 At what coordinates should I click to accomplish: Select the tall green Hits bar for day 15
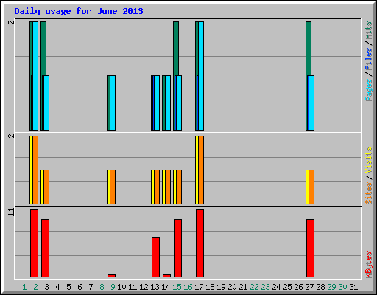click(176, 49)
